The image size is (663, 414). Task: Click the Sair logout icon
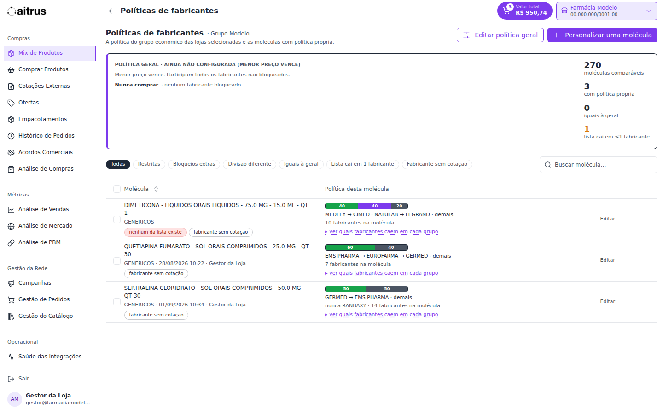[x=11, y=379]
